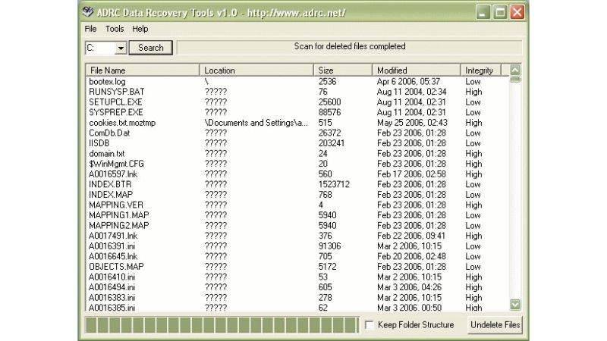Click the scroll down arrow of file list
Viewport: 607px width, 341px height.
515,305
